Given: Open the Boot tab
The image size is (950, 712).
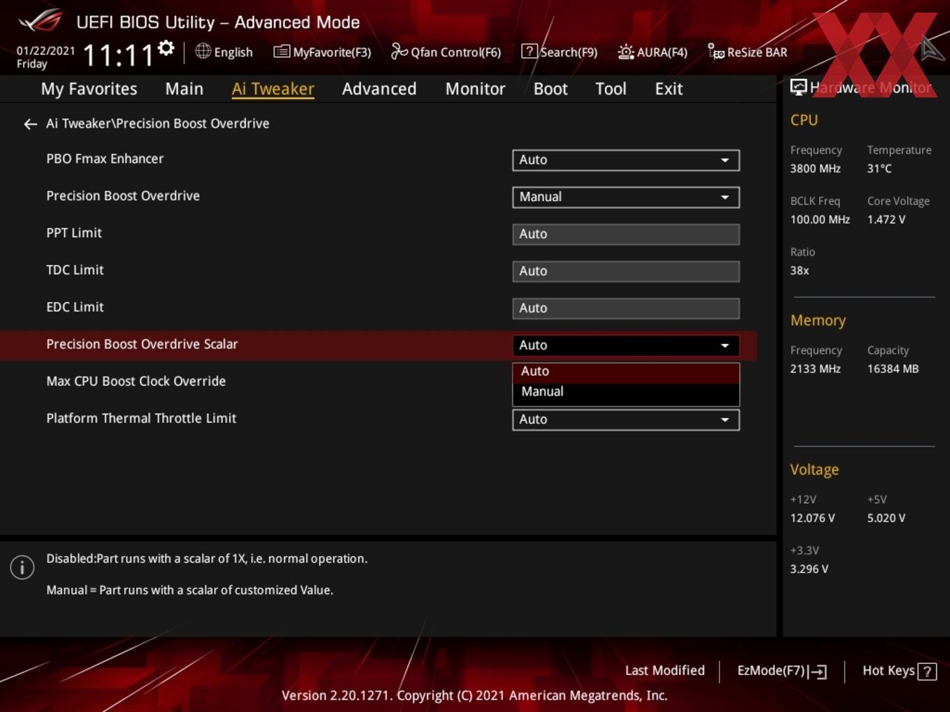Looking at the screenshot, I should (x=550, y=89).
